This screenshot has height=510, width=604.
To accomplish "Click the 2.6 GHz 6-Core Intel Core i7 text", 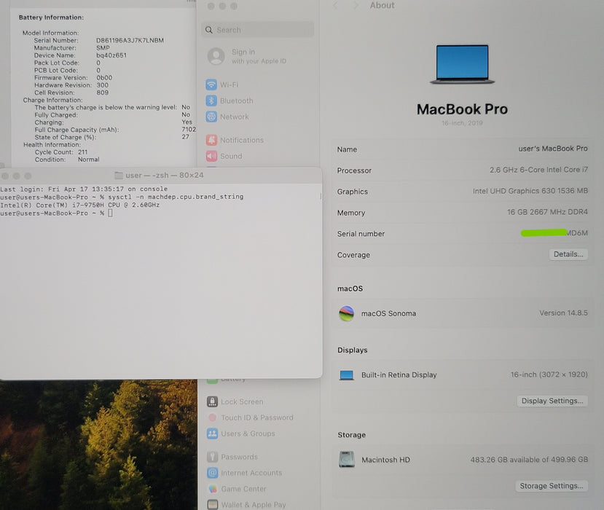I will [538, 170].
